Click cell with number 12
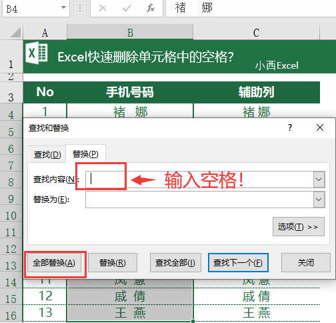 click(x=45, y=296)
